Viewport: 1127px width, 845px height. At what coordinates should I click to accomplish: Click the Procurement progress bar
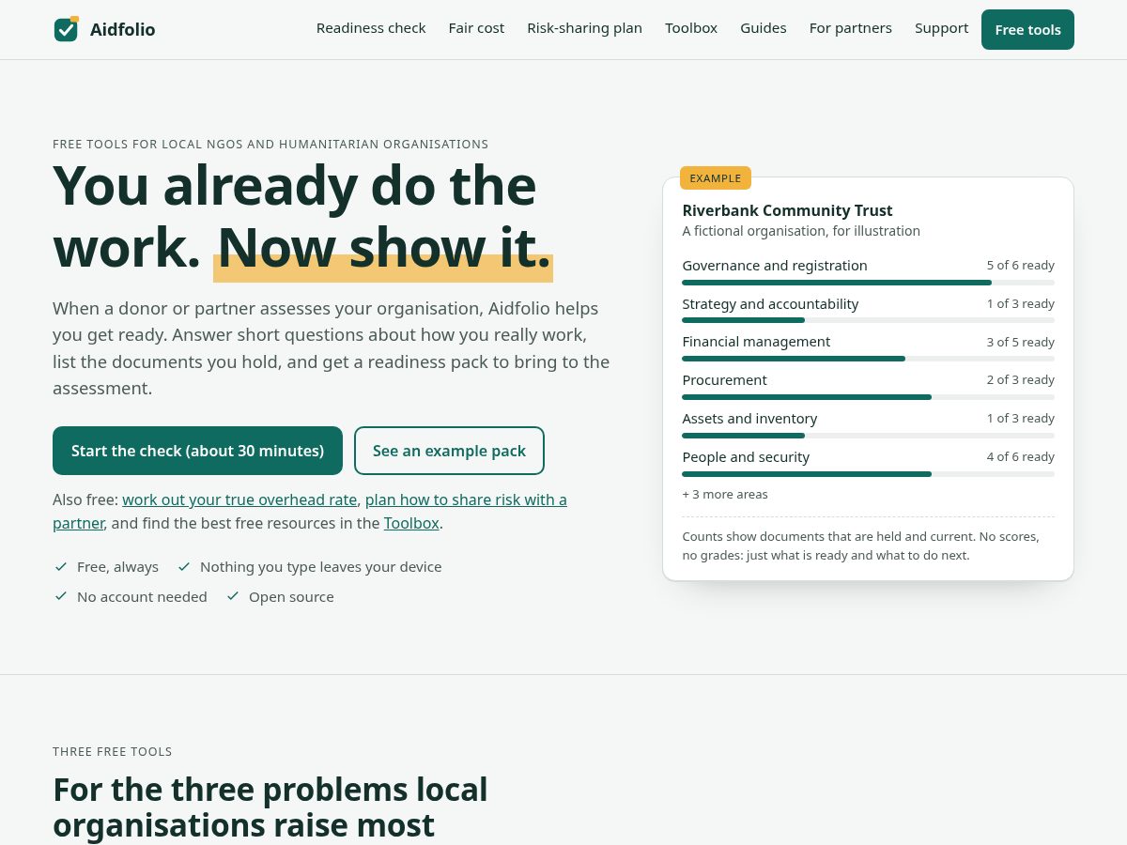pyautogui.click(x=868, y=397)
